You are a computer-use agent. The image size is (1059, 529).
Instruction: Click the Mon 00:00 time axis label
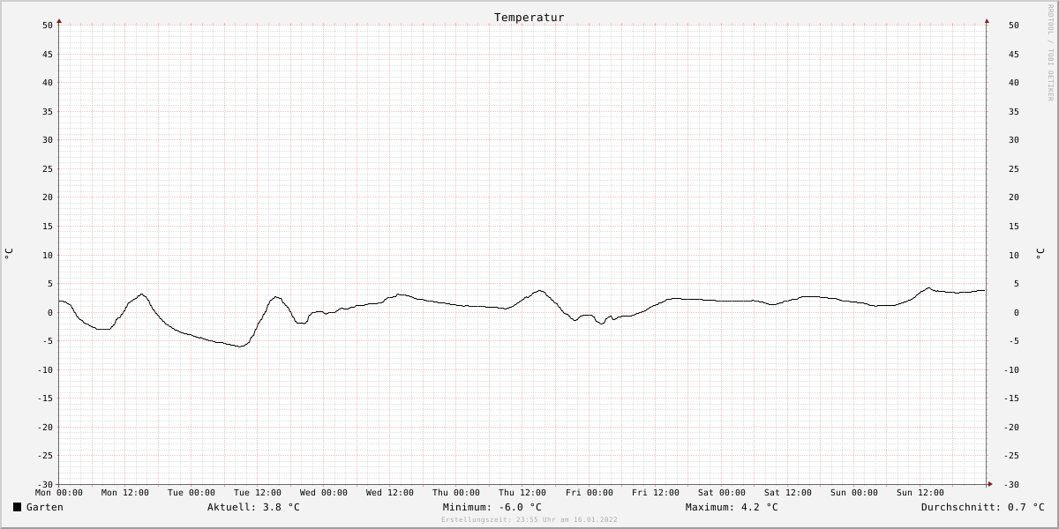click(x=59, y=493)
